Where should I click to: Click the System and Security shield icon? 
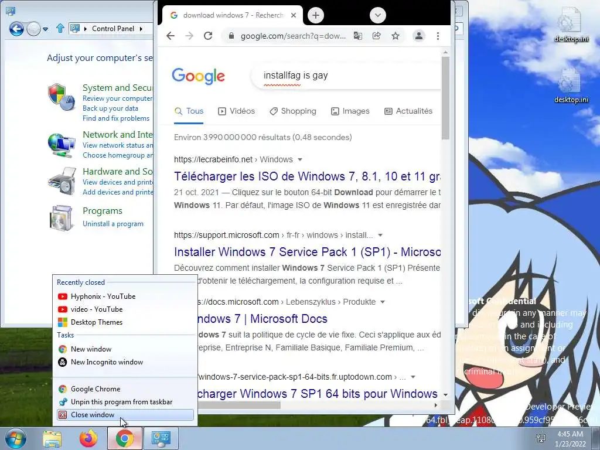pos(61,97)
